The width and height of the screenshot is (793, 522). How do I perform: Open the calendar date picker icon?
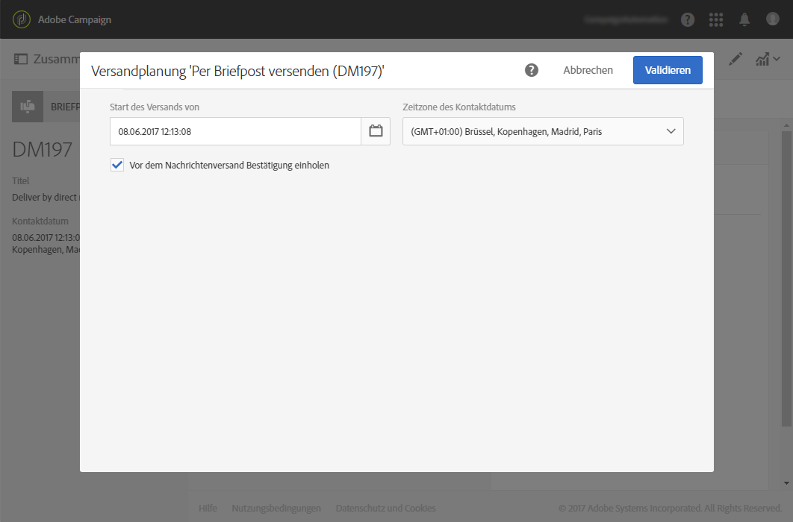(376, 131)
